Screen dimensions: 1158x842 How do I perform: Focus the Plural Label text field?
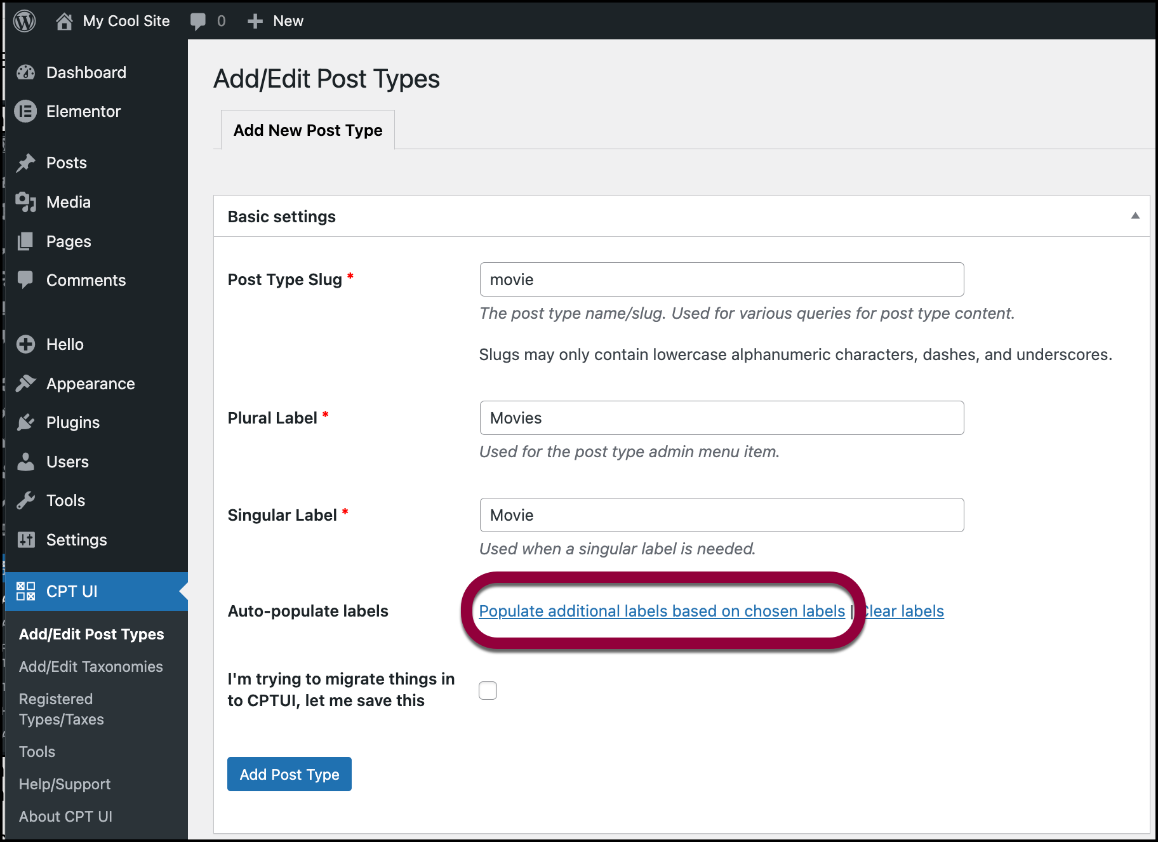point(722,418)
